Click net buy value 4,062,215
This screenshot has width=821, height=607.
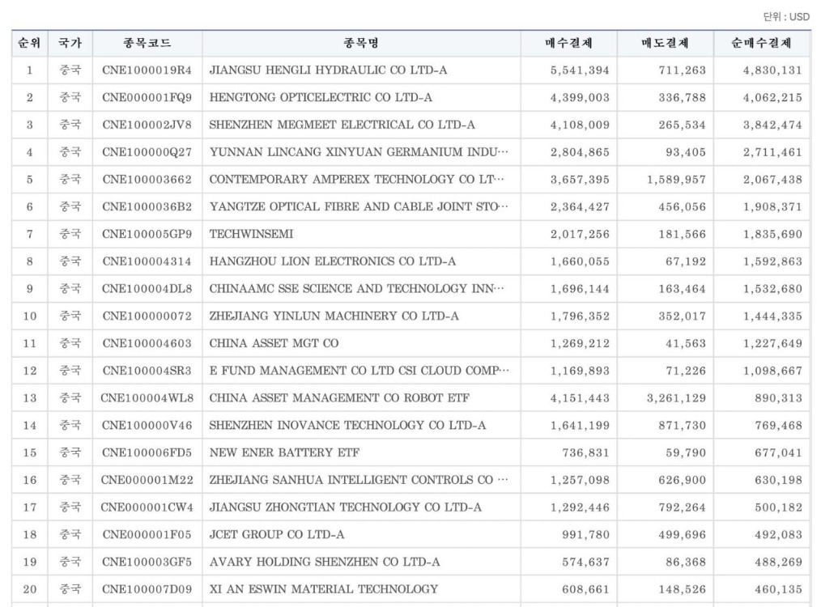(x=773, y=97)
